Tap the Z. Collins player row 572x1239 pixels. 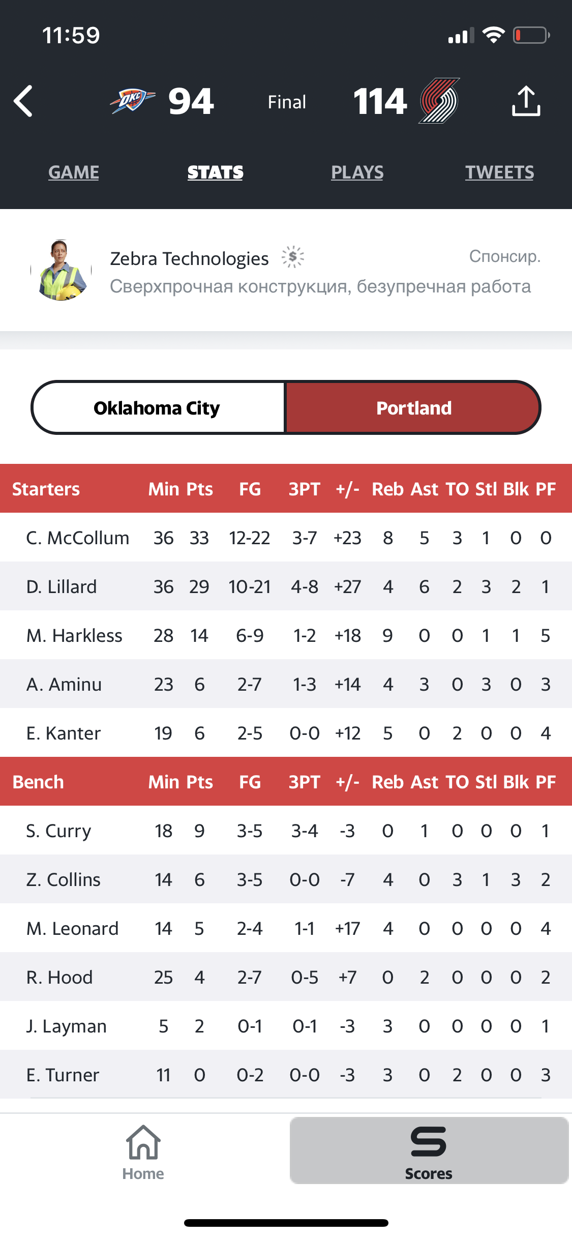coord(286,879)
